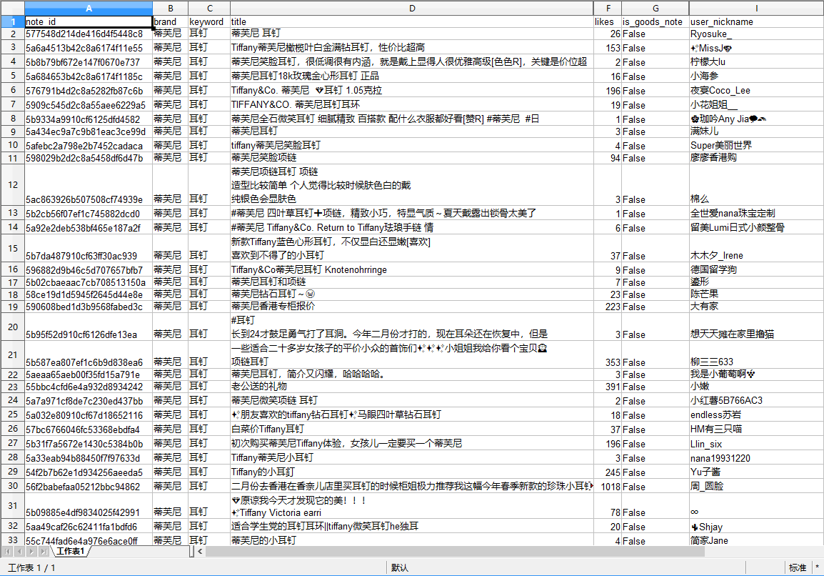This screenshot has height=576, width=824.
Task: Click the horizontal scrollbar thumb
Action: (455, 551)
